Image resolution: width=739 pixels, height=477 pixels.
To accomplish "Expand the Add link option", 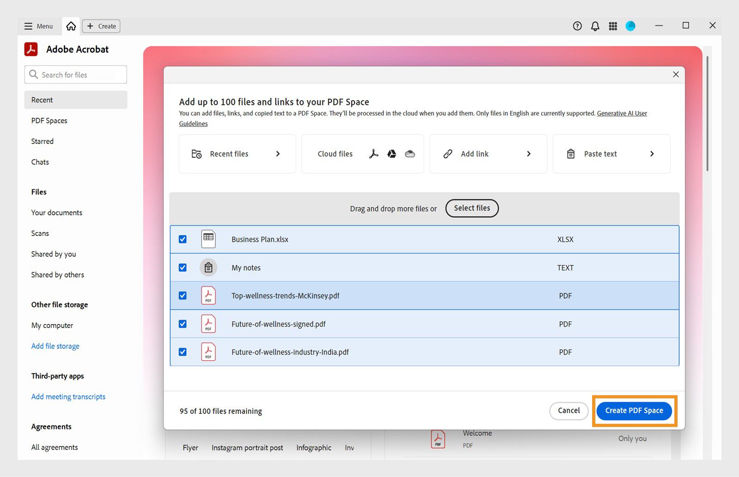I will click(x=529, y=154).
